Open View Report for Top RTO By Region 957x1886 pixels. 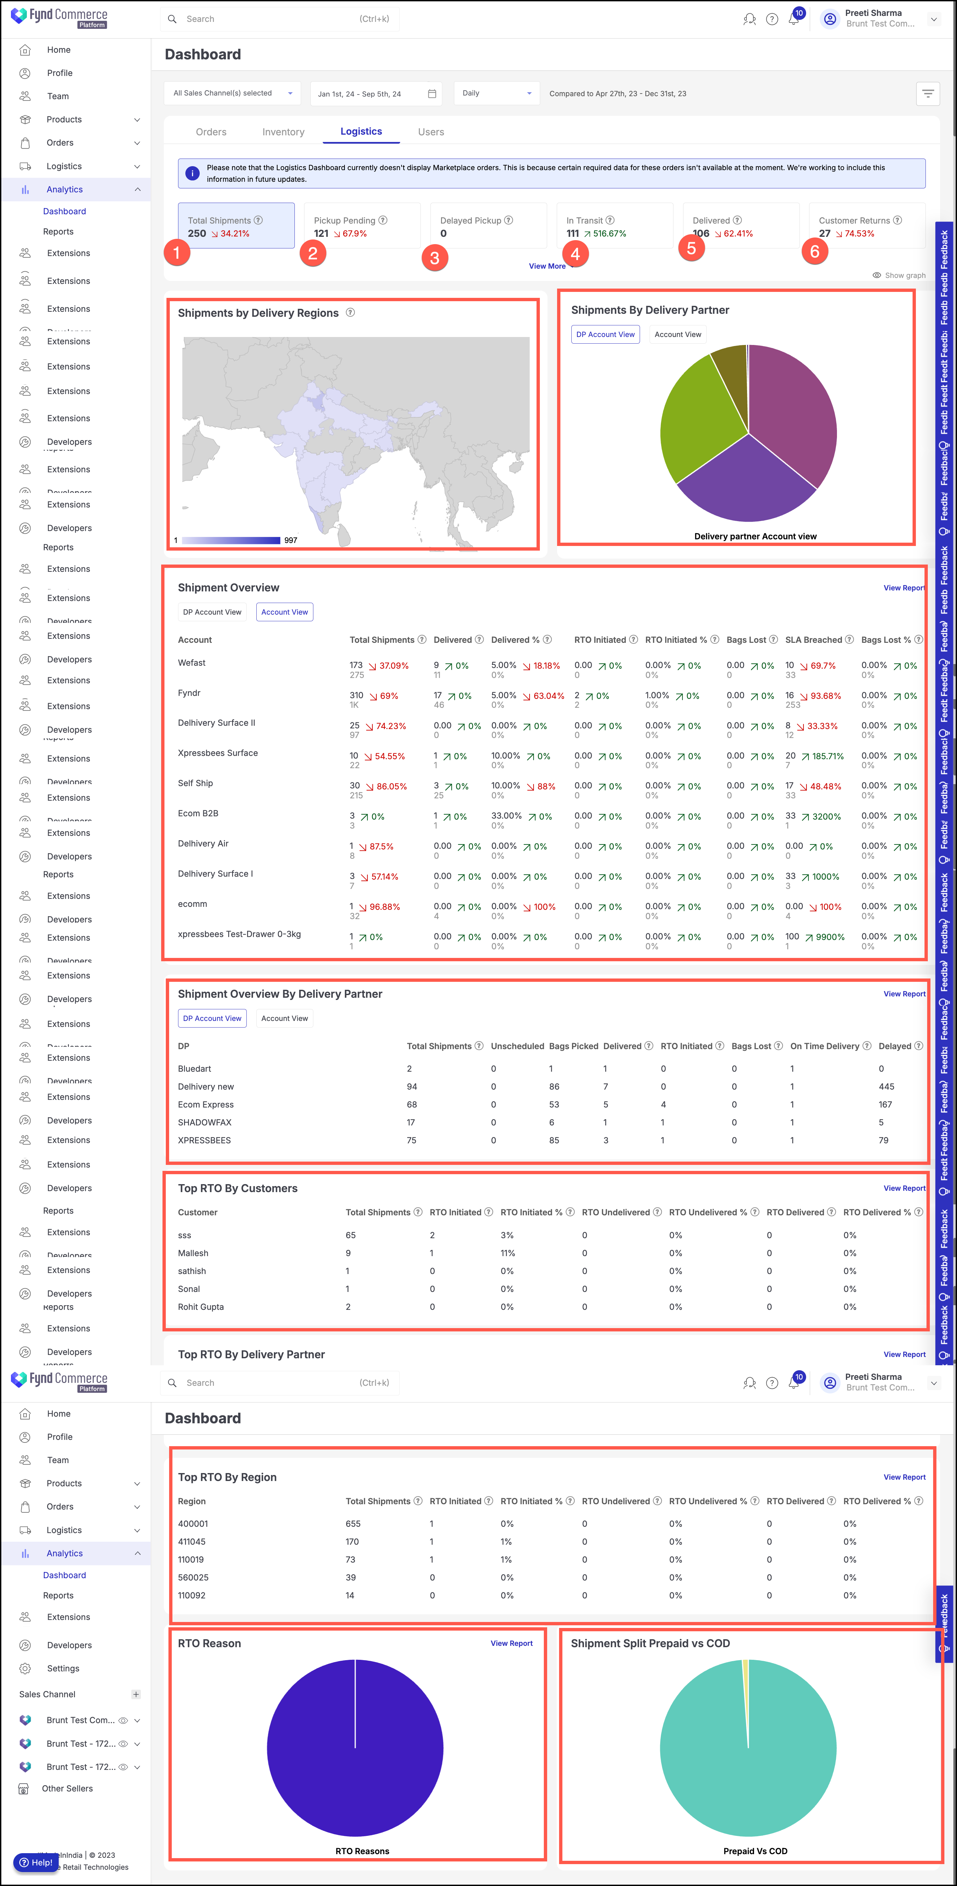[904, 1477]
